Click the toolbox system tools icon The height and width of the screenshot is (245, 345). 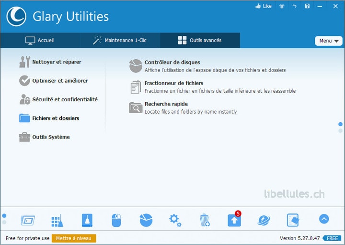tap(24, 137)
